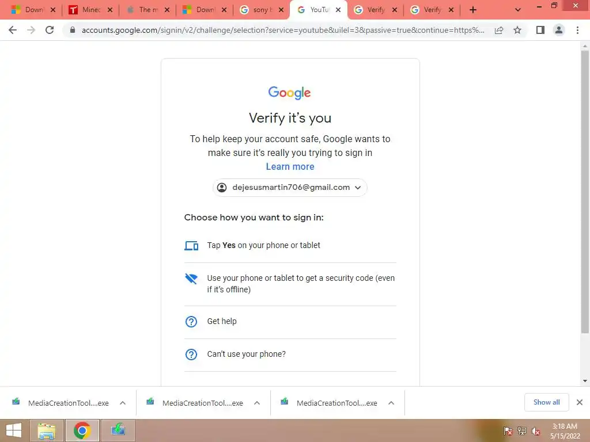590x442 pixels.
Task: Click the network icon in system tray
Action: (522, 430)
